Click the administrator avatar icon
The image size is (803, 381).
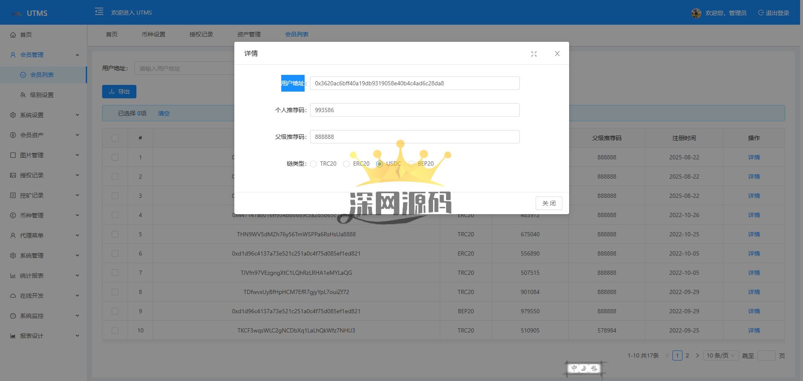(x=696, y=13)
